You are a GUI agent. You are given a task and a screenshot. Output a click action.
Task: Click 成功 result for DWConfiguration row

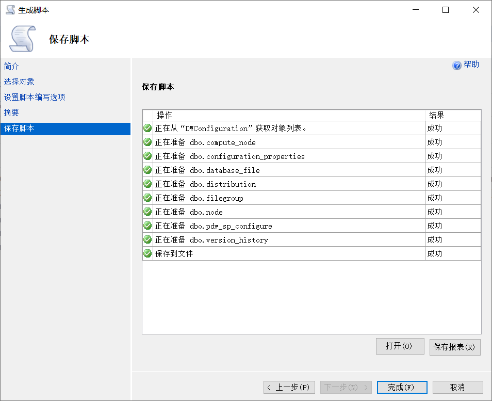pos(435,128)
